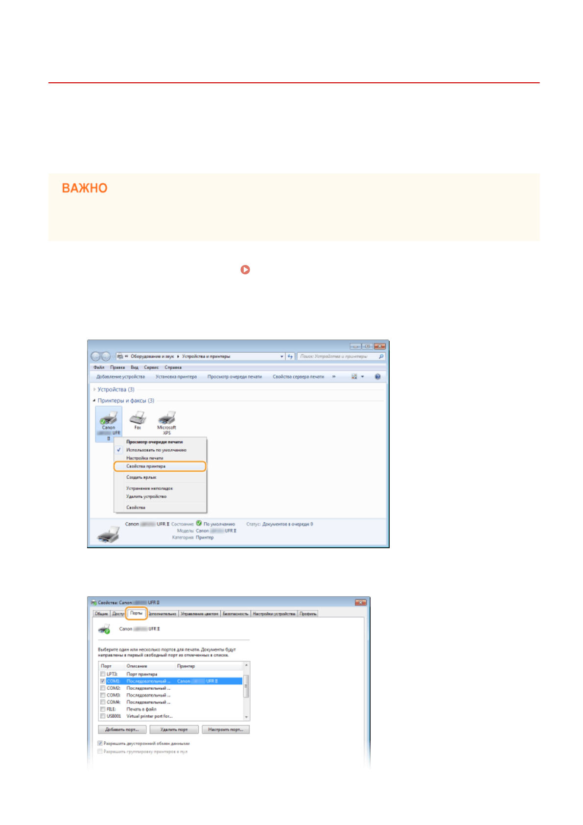
Task: Select the Fax printer icon
Action: (138, 418)
